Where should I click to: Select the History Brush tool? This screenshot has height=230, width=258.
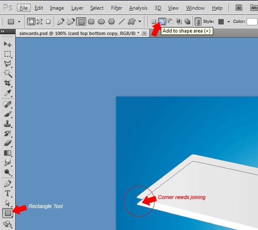8,133
